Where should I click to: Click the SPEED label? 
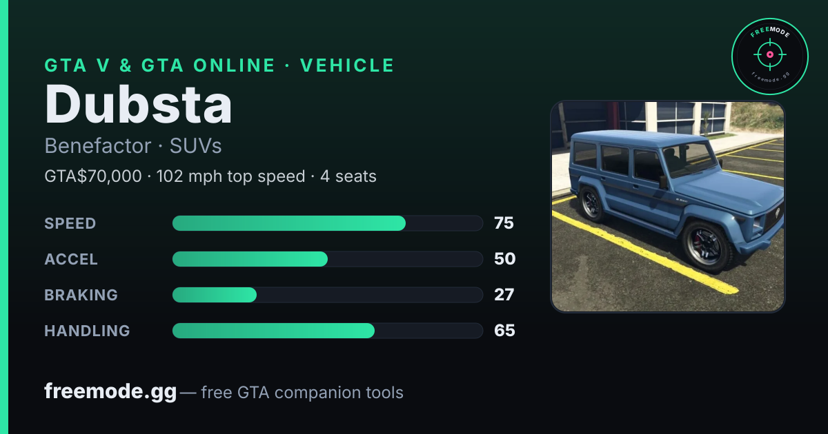(70, 223)
